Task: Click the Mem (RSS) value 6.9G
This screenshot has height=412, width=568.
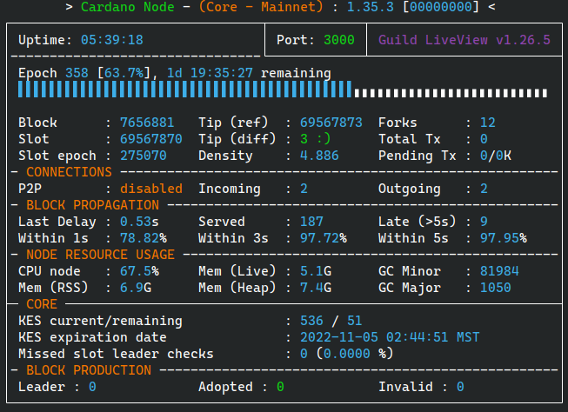Action: [x=136, y=288]
